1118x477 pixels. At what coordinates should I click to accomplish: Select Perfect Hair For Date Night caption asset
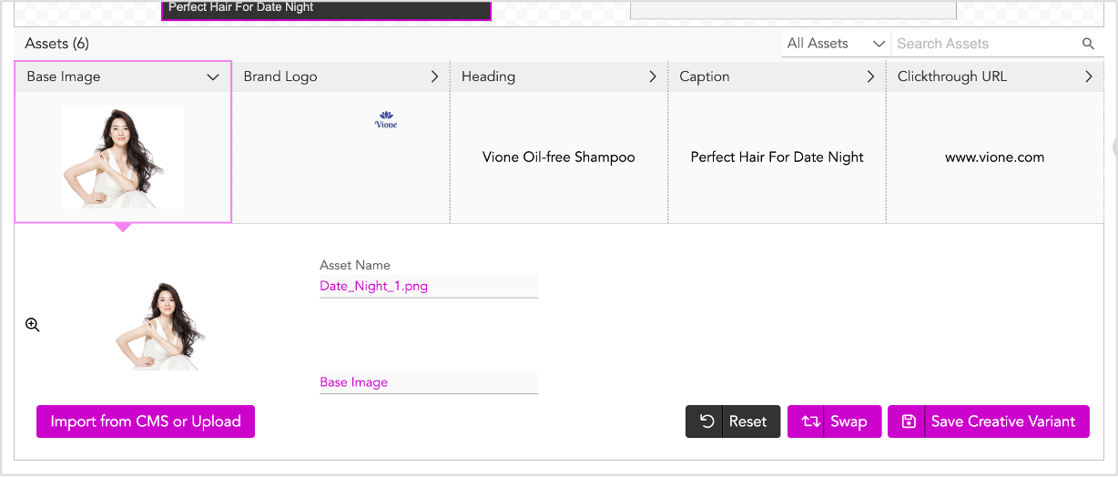[x=778, y=157]
